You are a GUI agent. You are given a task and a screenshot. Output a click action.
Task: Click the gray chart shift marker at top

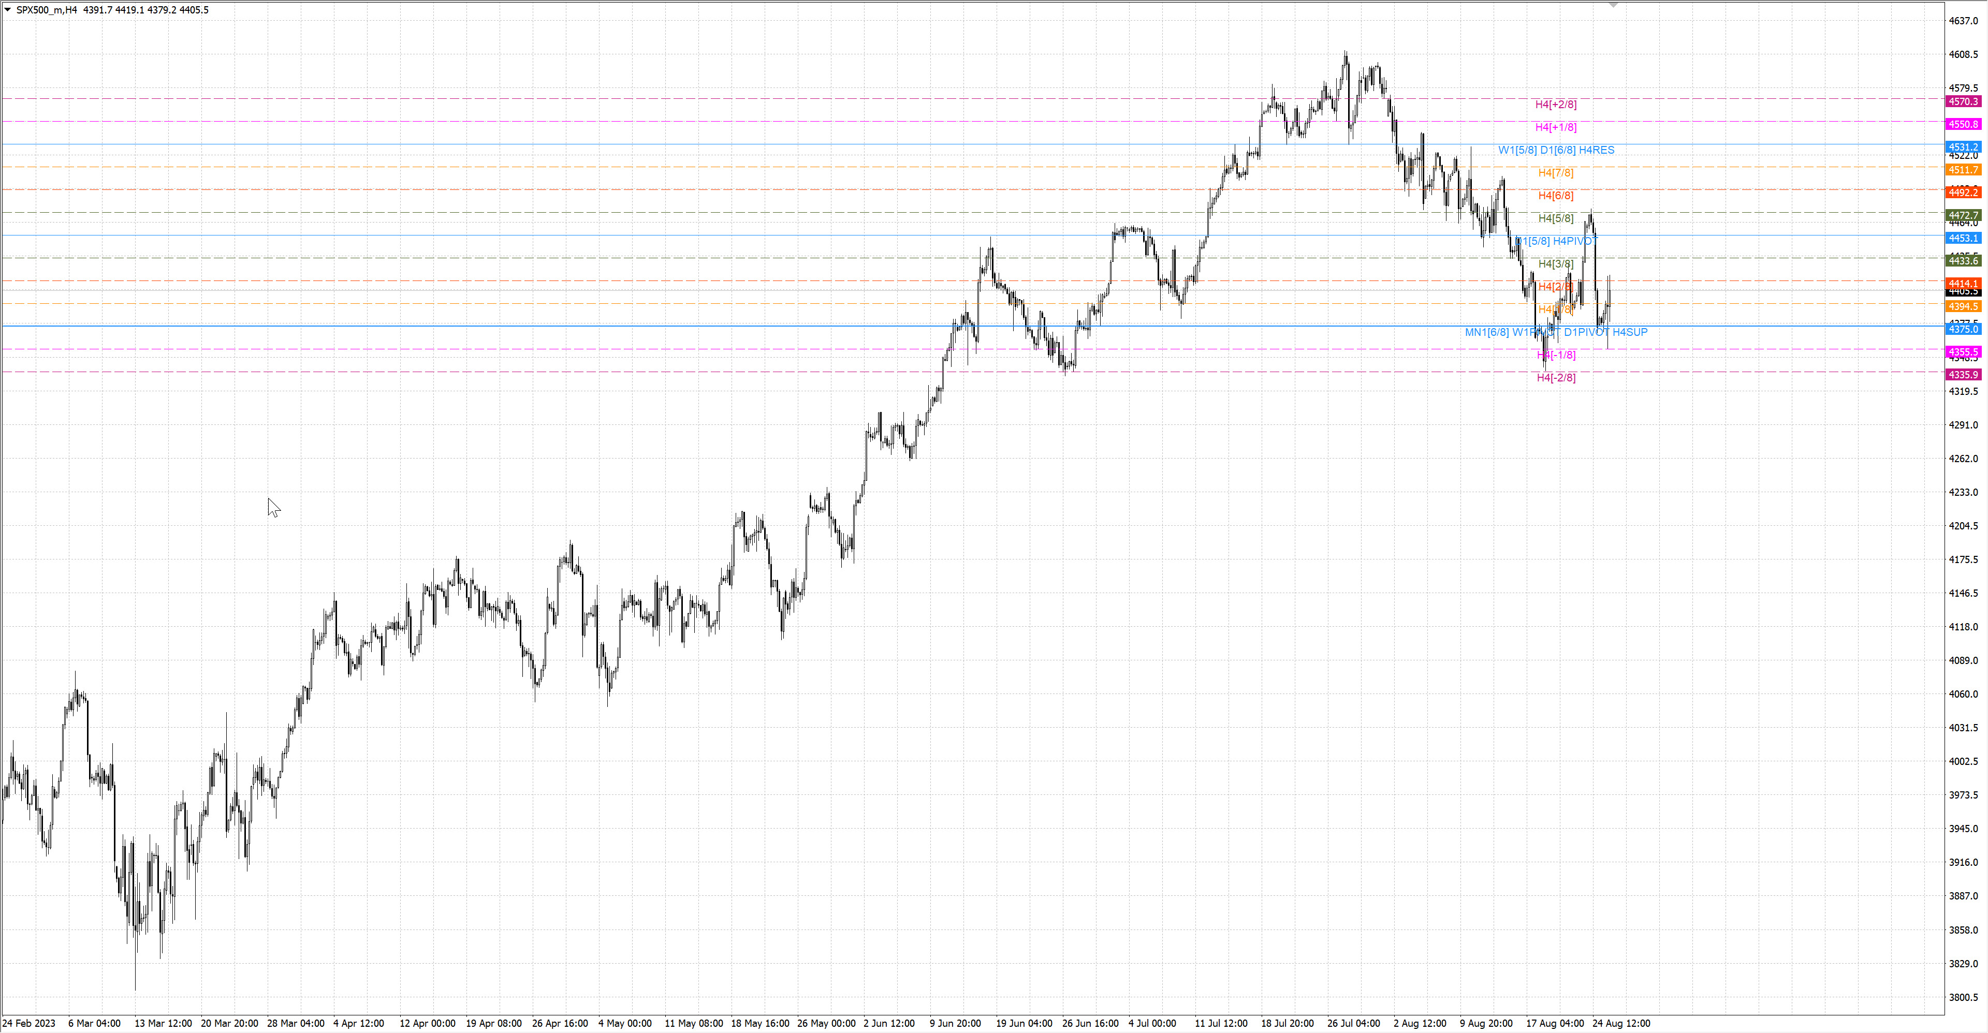click(1613, 5)
